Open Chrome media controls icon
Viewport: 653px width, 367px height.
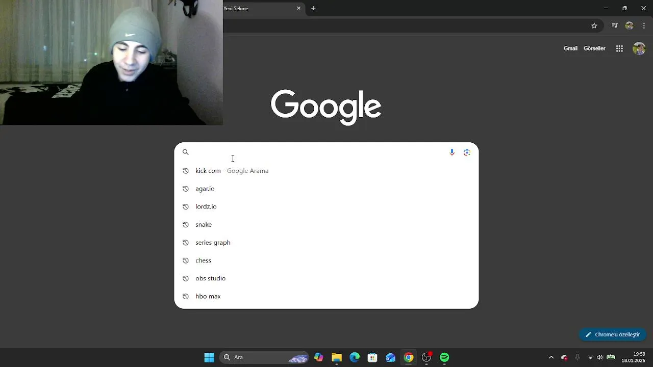click(x=614, y=25)
